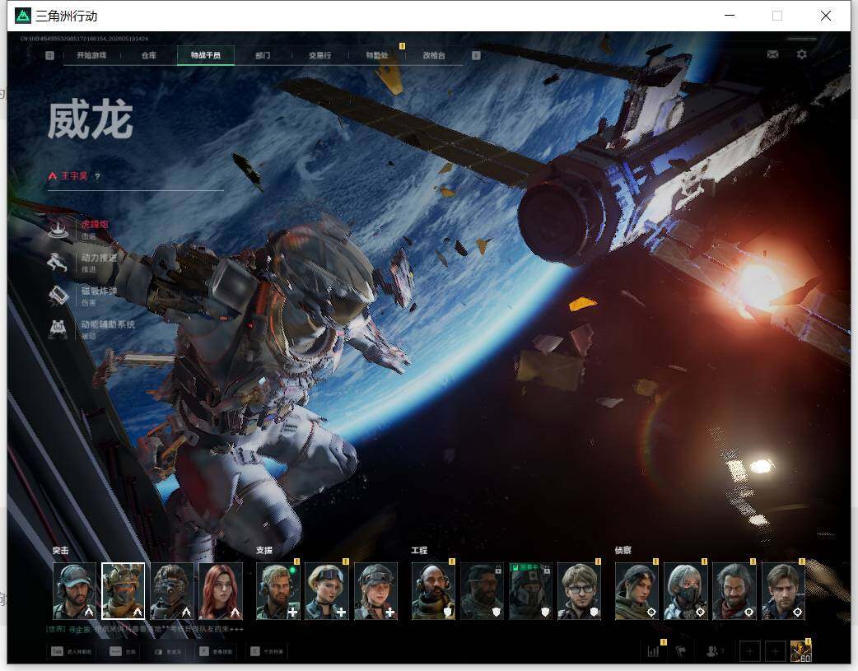858x671 pixels.
Task: Choose the locked dark-bearded engineer operator
Action: pyautogui.click(x=482, y=591)
